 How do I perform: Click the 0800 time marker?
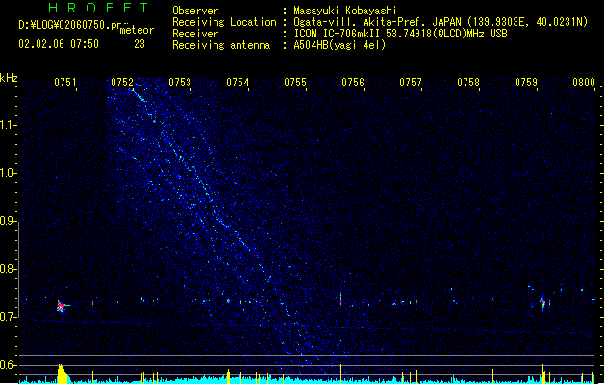pyautogui.click(x=584, y=83)
